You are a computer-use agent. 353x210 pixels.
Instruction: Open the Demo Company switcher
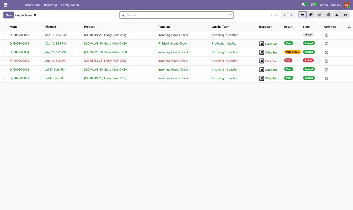tap(330, 5)
